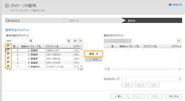
Task: Click the left list vertical scroll up arrow
Action: pyautogui.click(x=81, y=46)
